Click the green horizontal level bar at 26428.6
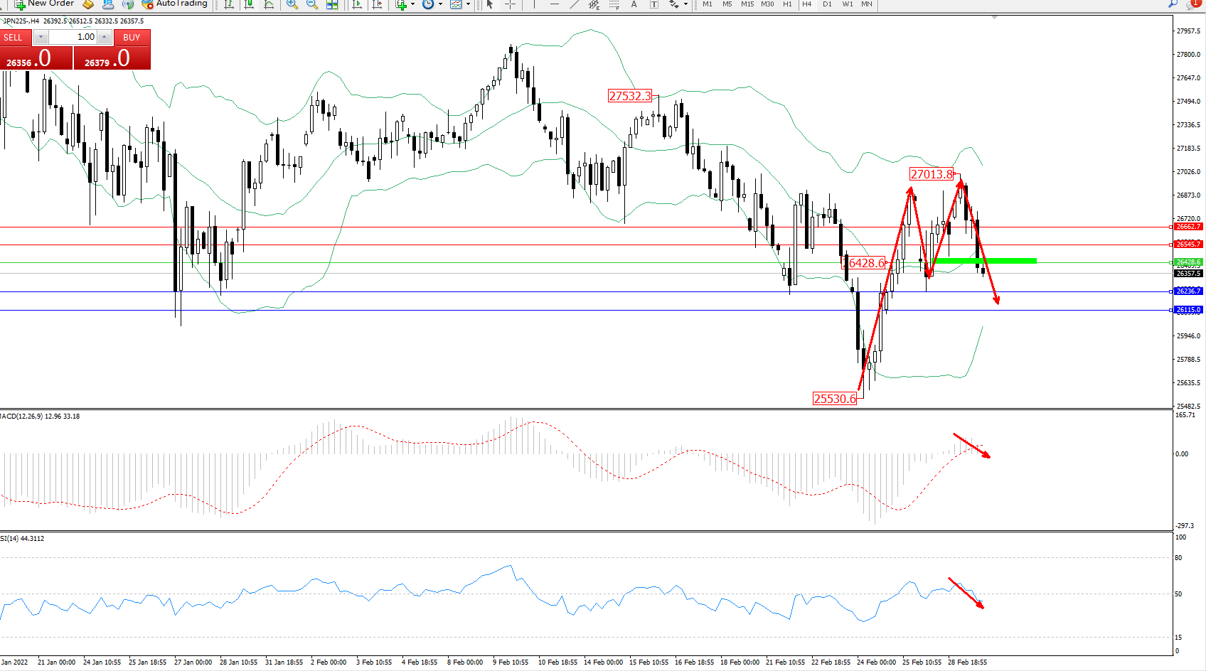Viewport: 1206px width, 671px height. [x=996, y=261]
